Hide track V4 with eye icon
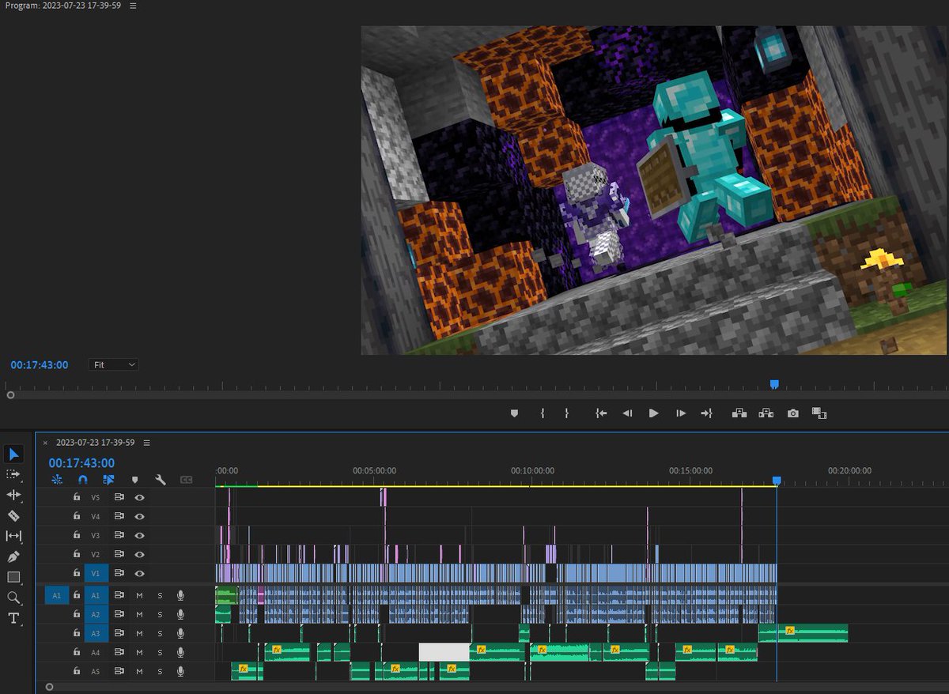 139,516
